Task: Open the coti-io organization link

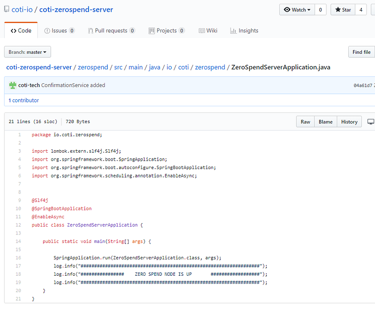Action: tap(22, 9)
